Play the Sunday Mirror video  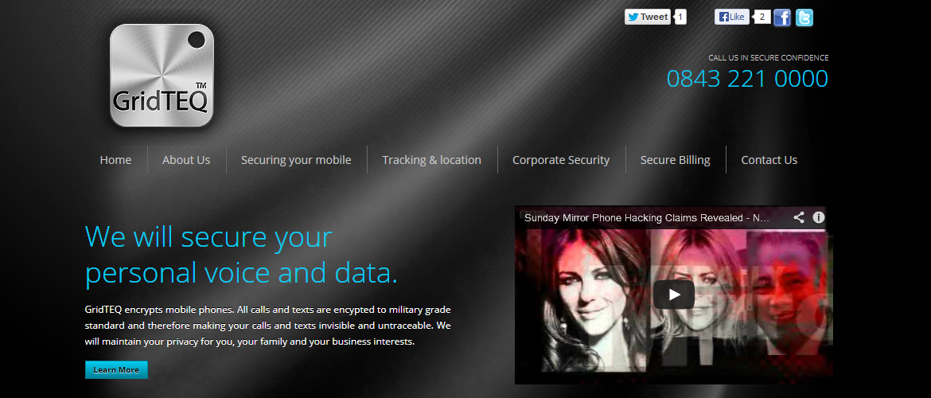674,295
